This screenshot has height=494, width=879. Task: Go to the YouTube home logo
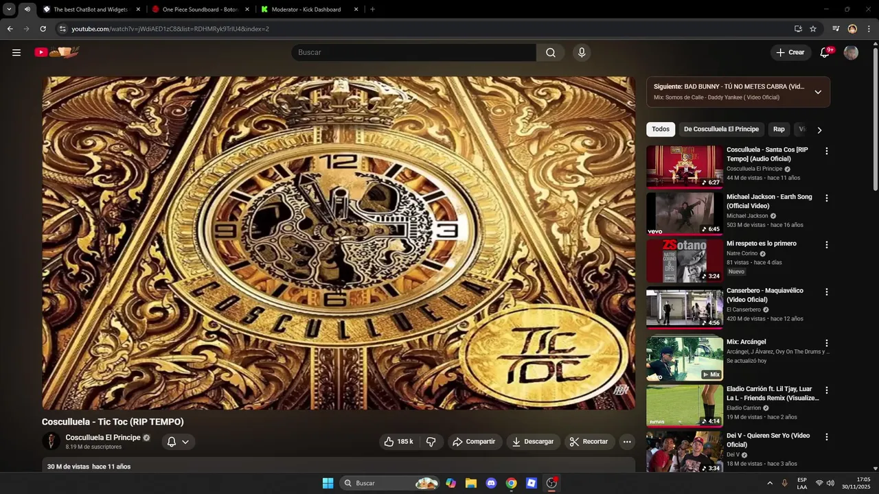click(x=57, y=52)
